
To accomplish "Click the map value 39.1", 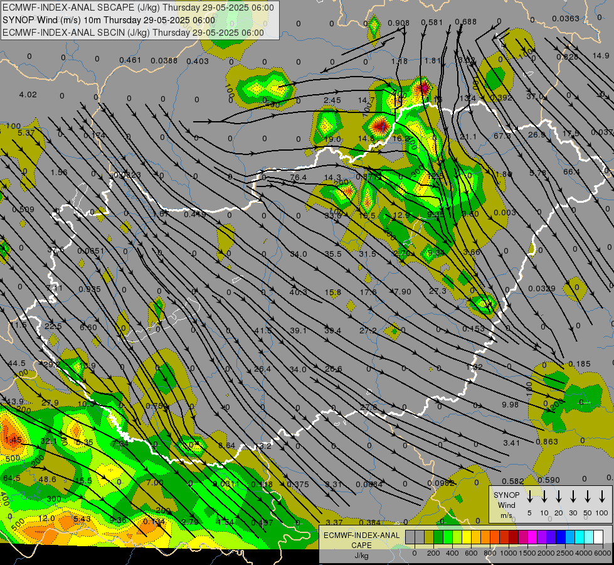I will click(298, 331).
